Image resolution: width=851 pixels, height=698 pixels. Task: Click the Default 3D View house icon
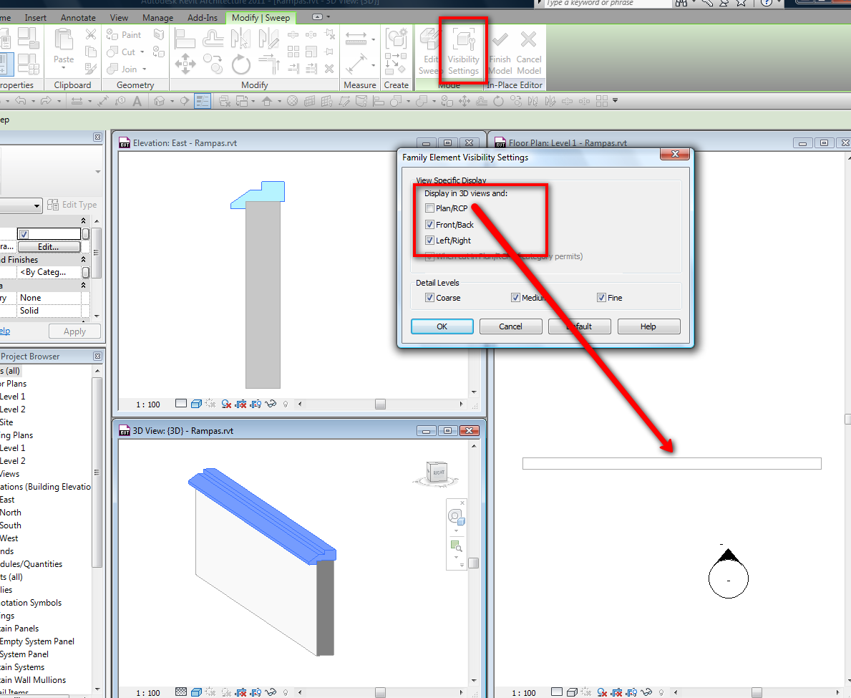pyautogui.click(x=159, y=101)
